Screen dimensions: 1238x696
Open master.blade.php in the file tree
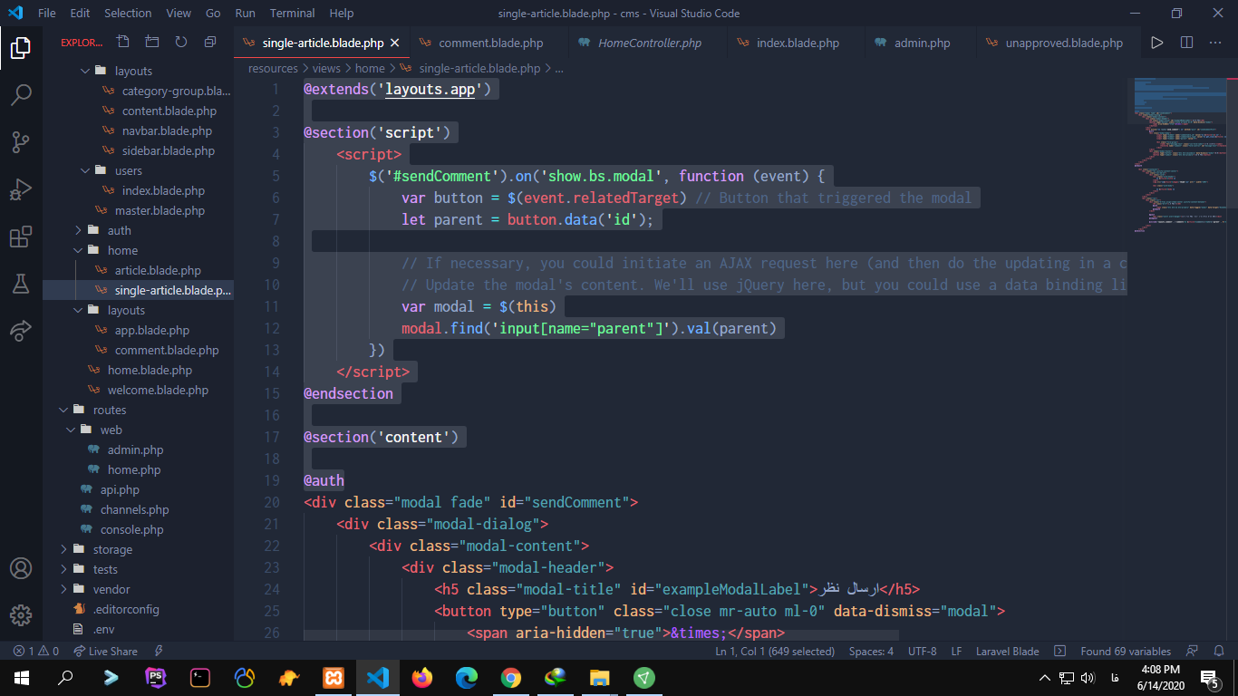160,210
